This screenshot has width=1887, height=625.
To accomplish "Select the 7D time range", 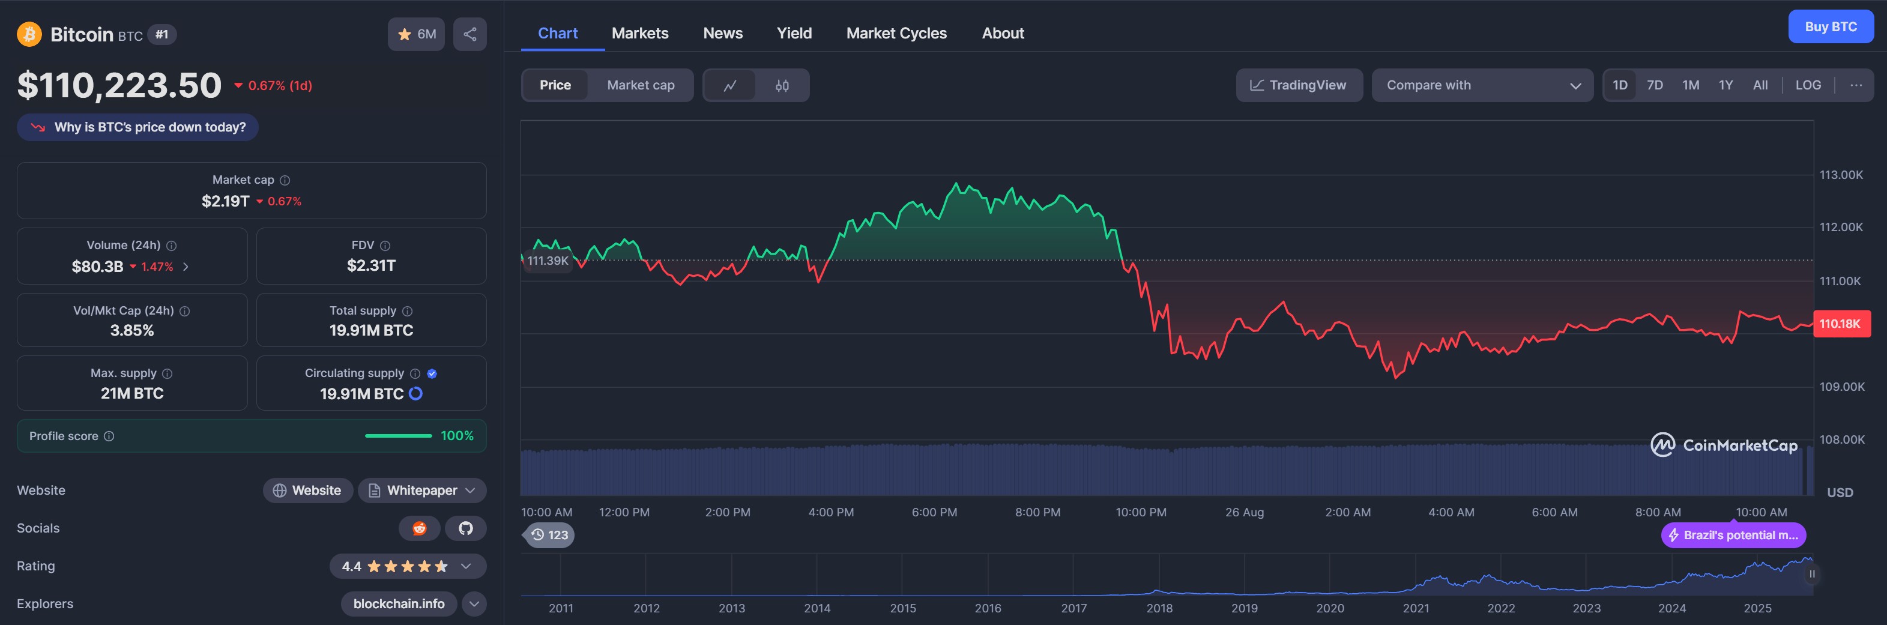I will (x=1654, y=86).
